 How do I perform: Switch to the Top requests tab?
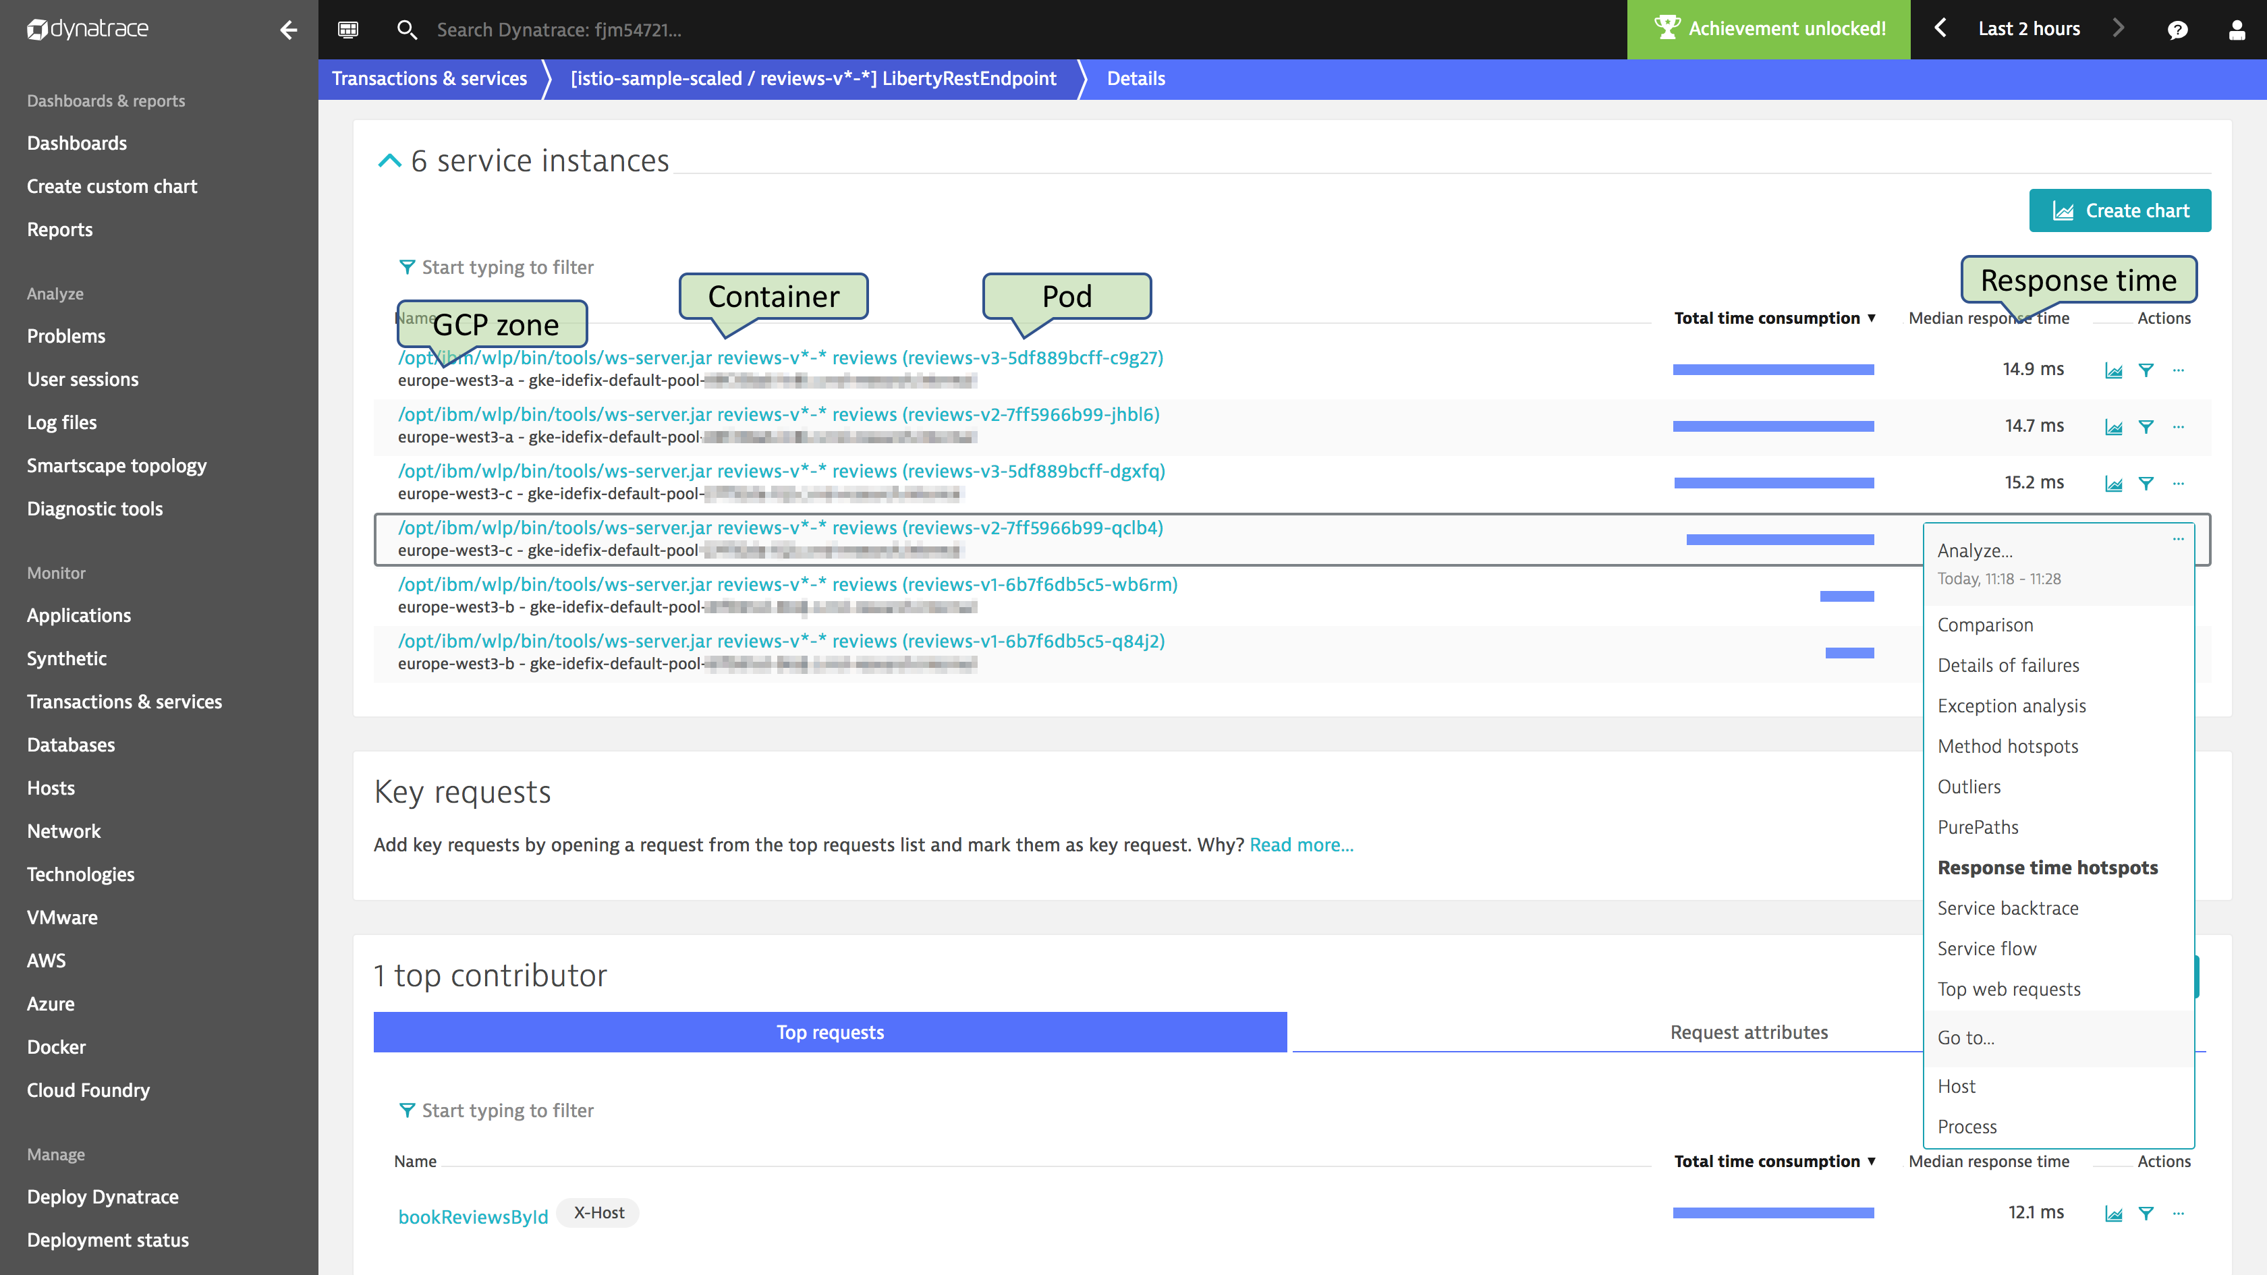point(830,1032)
